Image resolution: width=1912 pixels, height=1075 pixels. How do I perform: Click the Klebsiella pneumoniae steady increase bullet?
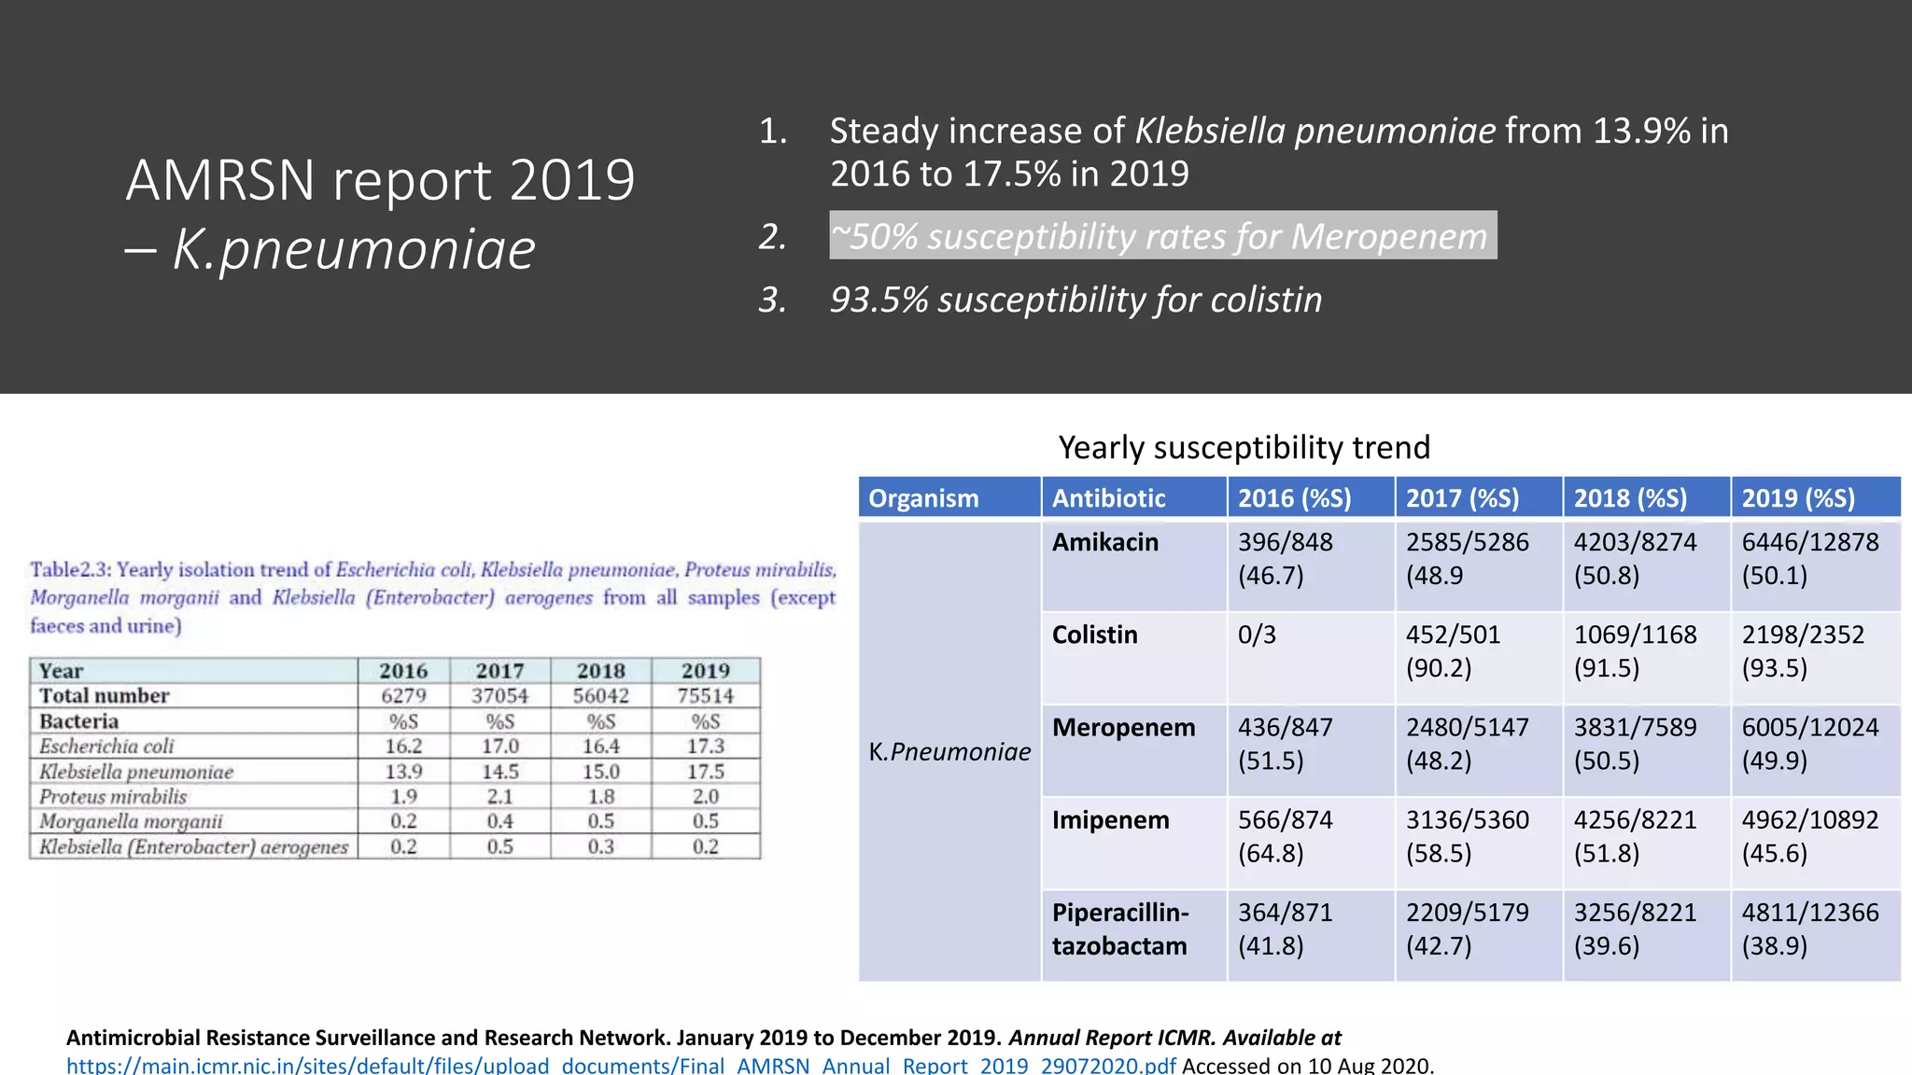click(1279, 152)
